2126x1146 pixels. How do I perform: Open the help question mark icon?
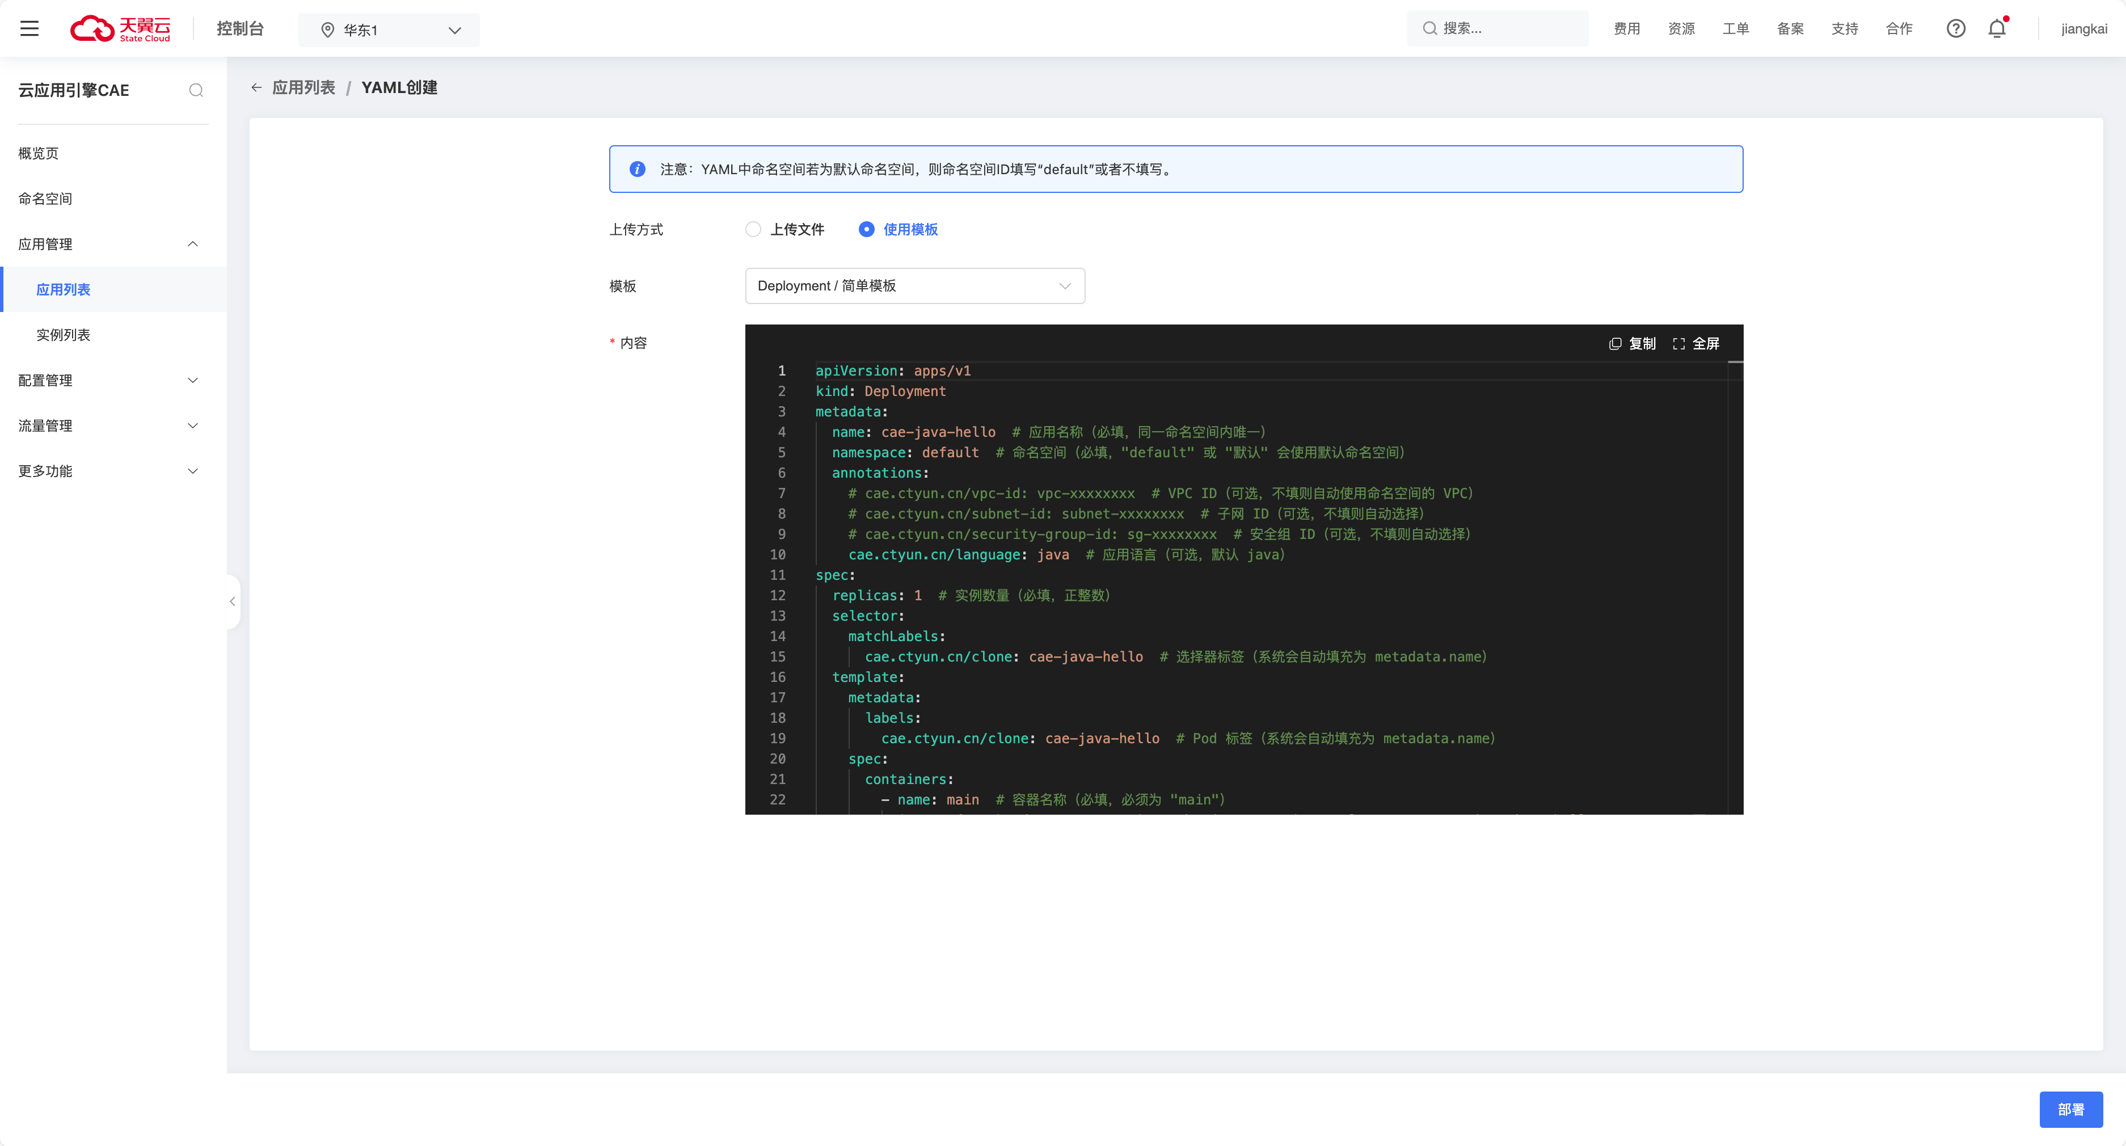1955,29
